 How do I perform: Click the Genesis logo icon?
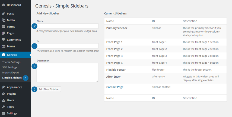coord(4,55)
